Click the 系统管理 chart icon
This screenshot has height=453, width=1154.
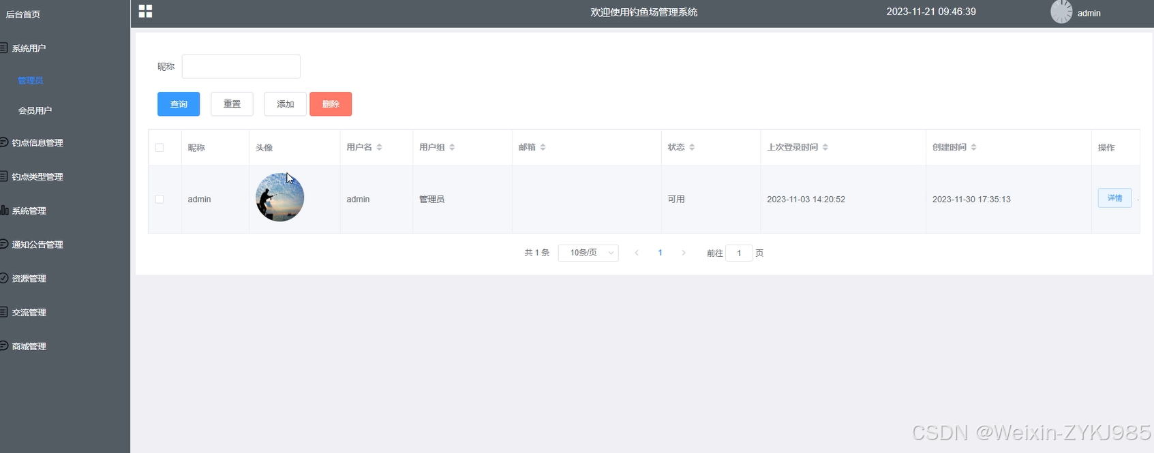pos(4,210)
